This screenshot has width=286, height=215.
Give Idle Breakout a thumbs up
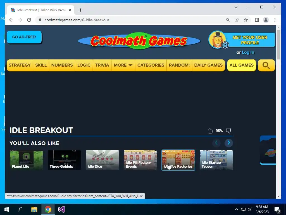(x=210, y=131)
